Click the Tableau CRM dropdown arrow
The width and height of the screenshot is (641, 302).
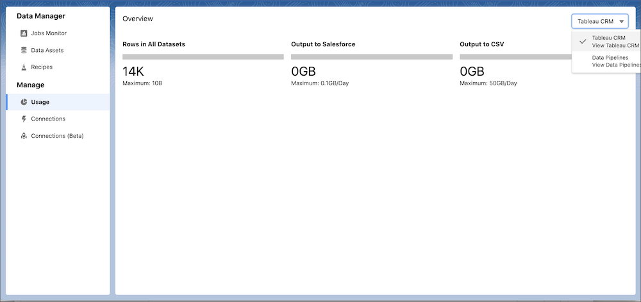621,21
